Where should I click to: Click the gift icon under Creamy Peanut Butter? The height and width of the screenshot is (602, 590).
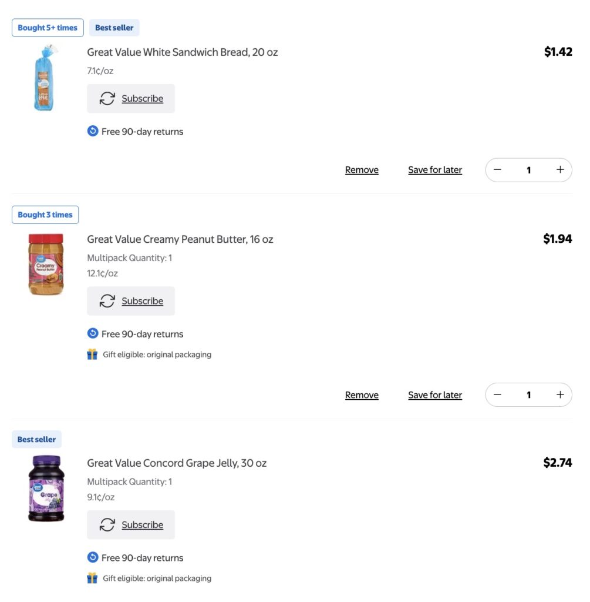pos(92,354)
